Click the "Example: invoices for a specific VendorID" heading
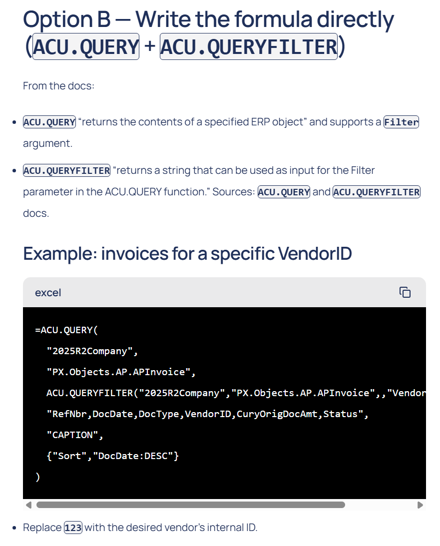 coord(187,254)
